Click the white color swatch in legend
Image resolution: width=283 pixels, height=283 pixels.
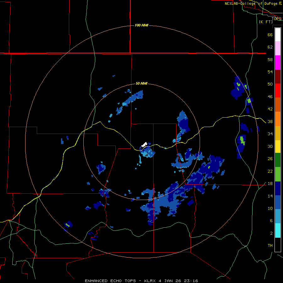tap(278, 35)
